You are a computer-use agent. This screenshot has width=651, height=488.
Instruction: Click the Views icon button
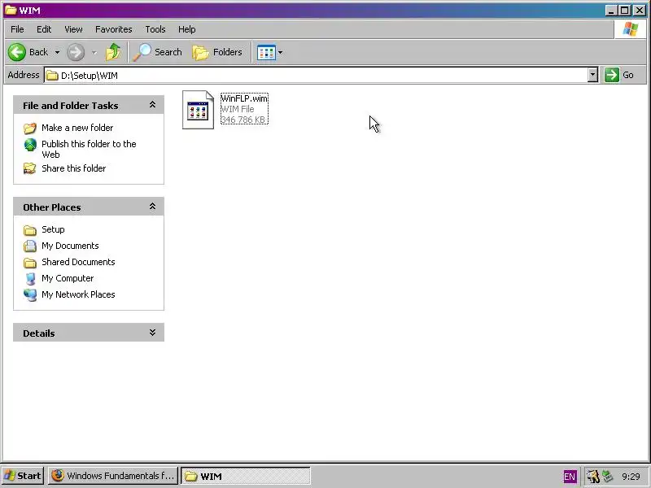(x=266, y=52)
